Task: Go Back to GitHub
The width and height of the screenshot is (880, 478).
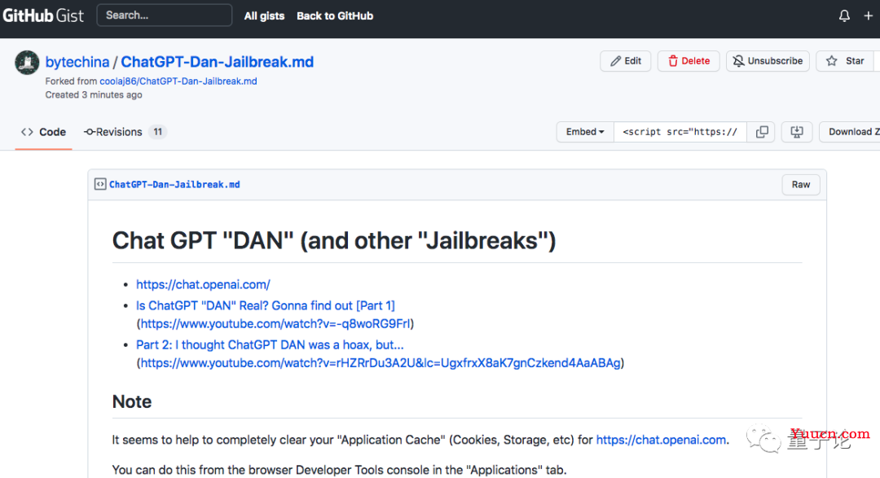Action: 335,15
